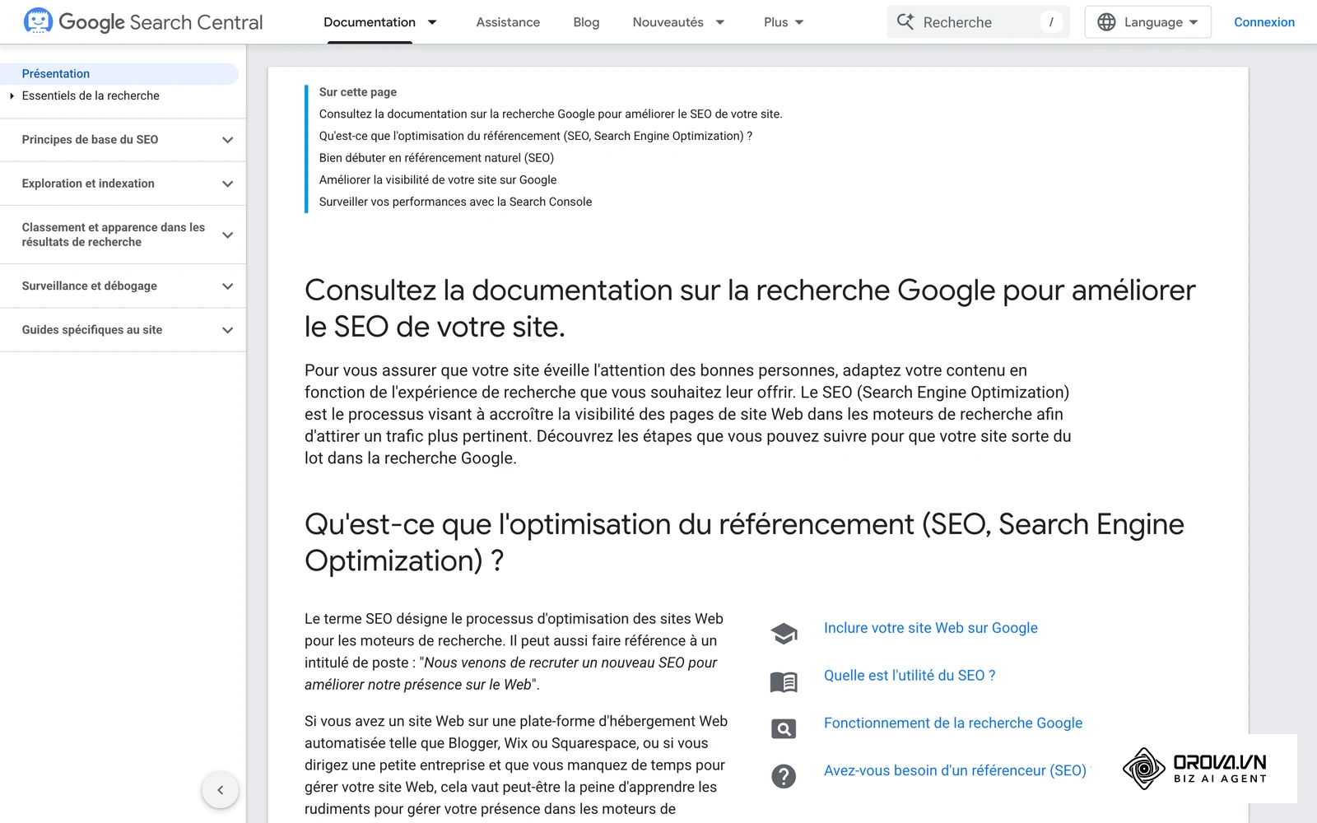Jump to Surveiller vos performances avec Search Console
Image resolution: width=1317 pixels, height=823 pixels.
tap(455, 202)
